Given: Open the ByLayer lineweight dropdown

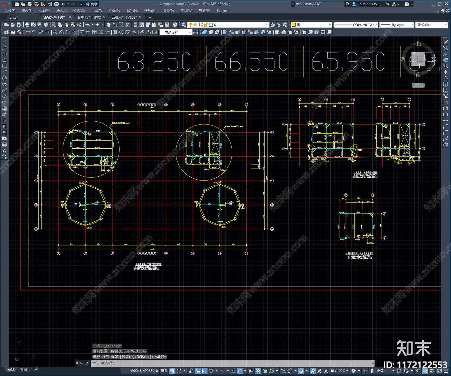Looking at the screenshot, I should coord(396,25).
